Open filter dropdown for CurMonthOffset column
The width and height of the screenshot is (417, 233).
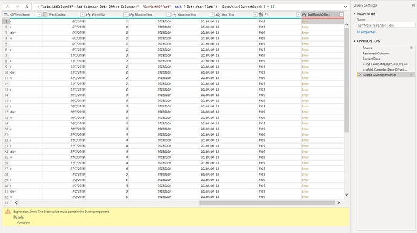click(x=341, y=14)
